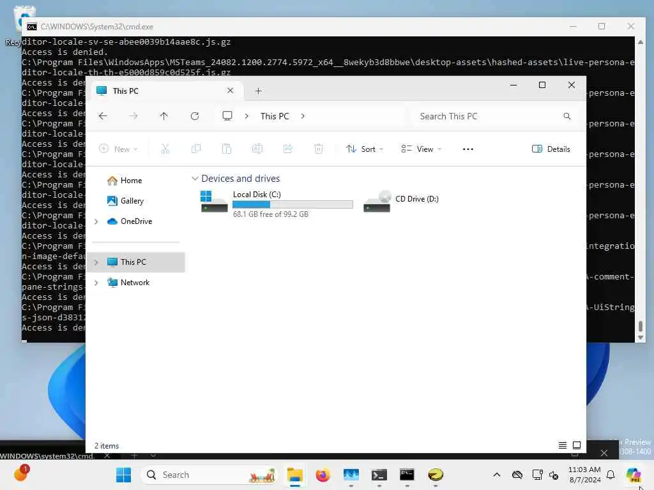Click the search magnifier icon
Viewport: 654px width, 490px height.
(567, 116)
